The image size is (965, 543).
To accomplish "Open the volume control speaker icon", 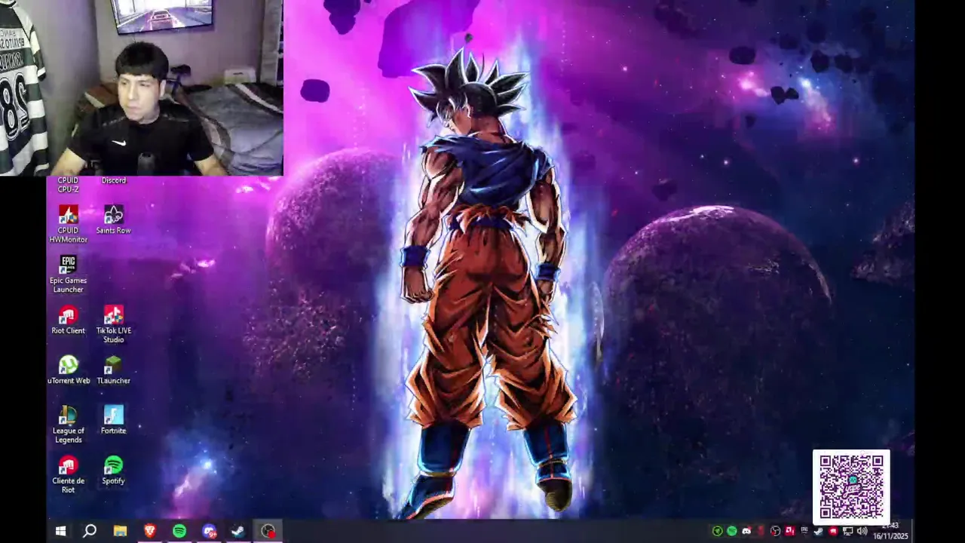I will click(x=862, y=531).
